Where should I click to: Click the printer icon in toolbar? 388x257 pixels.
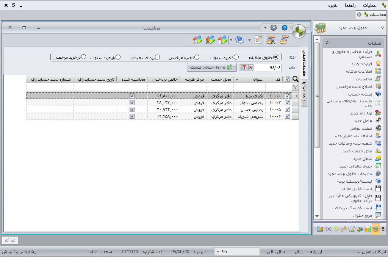(239, 40)
